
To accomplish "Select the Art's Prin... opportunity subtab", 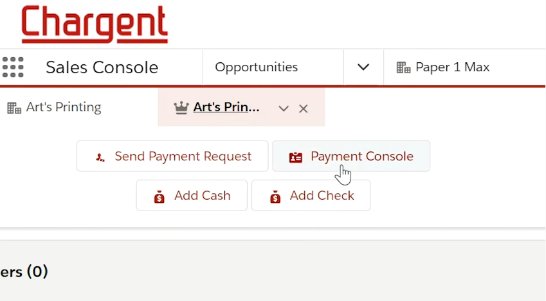I will [226, 107].
